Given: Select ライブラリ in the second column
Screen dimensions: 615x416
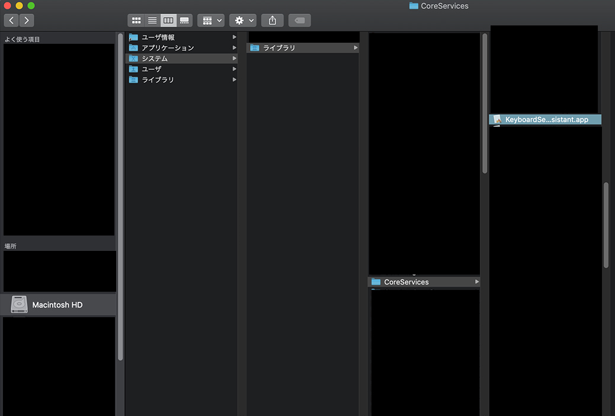Looking at the screenshot, I should (x=303, y=48).
